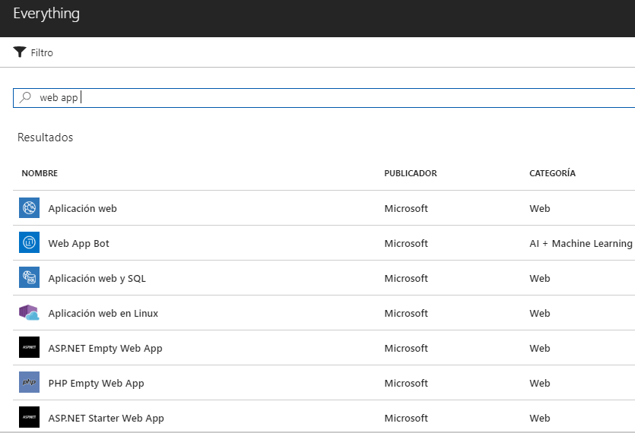The width and height of the screenshot is (635, 433).
Task: Click the ASP.NET Starter Web App icon
Action: coord(29,417)
